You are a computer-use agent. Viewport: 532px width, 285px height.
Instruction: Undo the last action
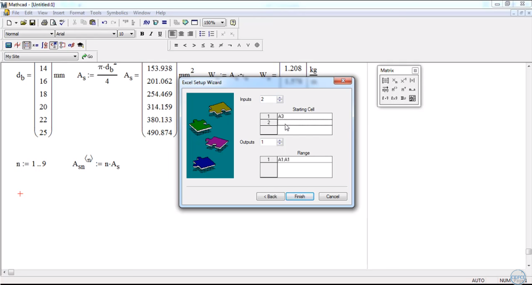[x=104, y=23]
